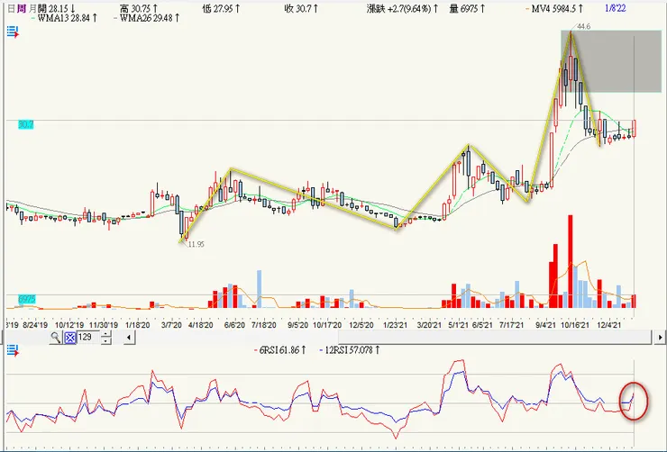
Task: Click the tallest red volume bar
Action: (x=570, y=261)
